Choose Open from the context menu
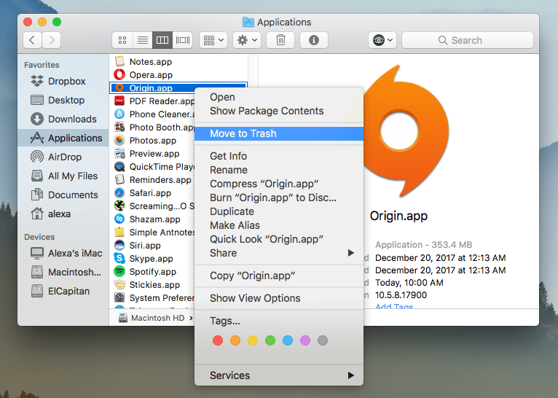The image size is (558, 398). [x=279, y=97]
